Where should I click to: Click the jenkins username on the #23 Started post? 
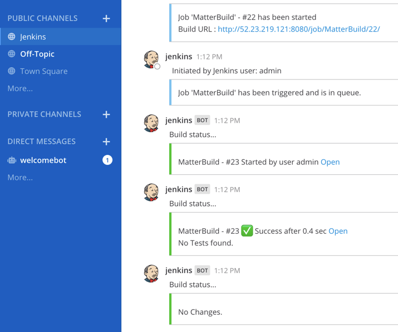(x=179, y=120)
